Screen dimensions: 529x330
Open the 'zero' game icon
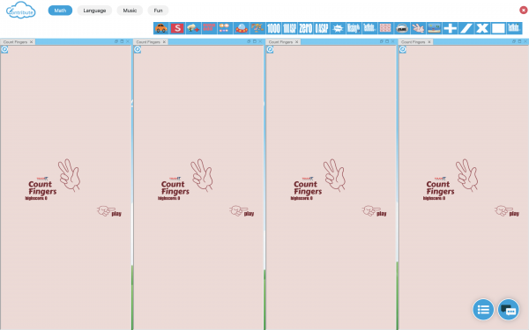pyautogui.click(x=306, y=28)
